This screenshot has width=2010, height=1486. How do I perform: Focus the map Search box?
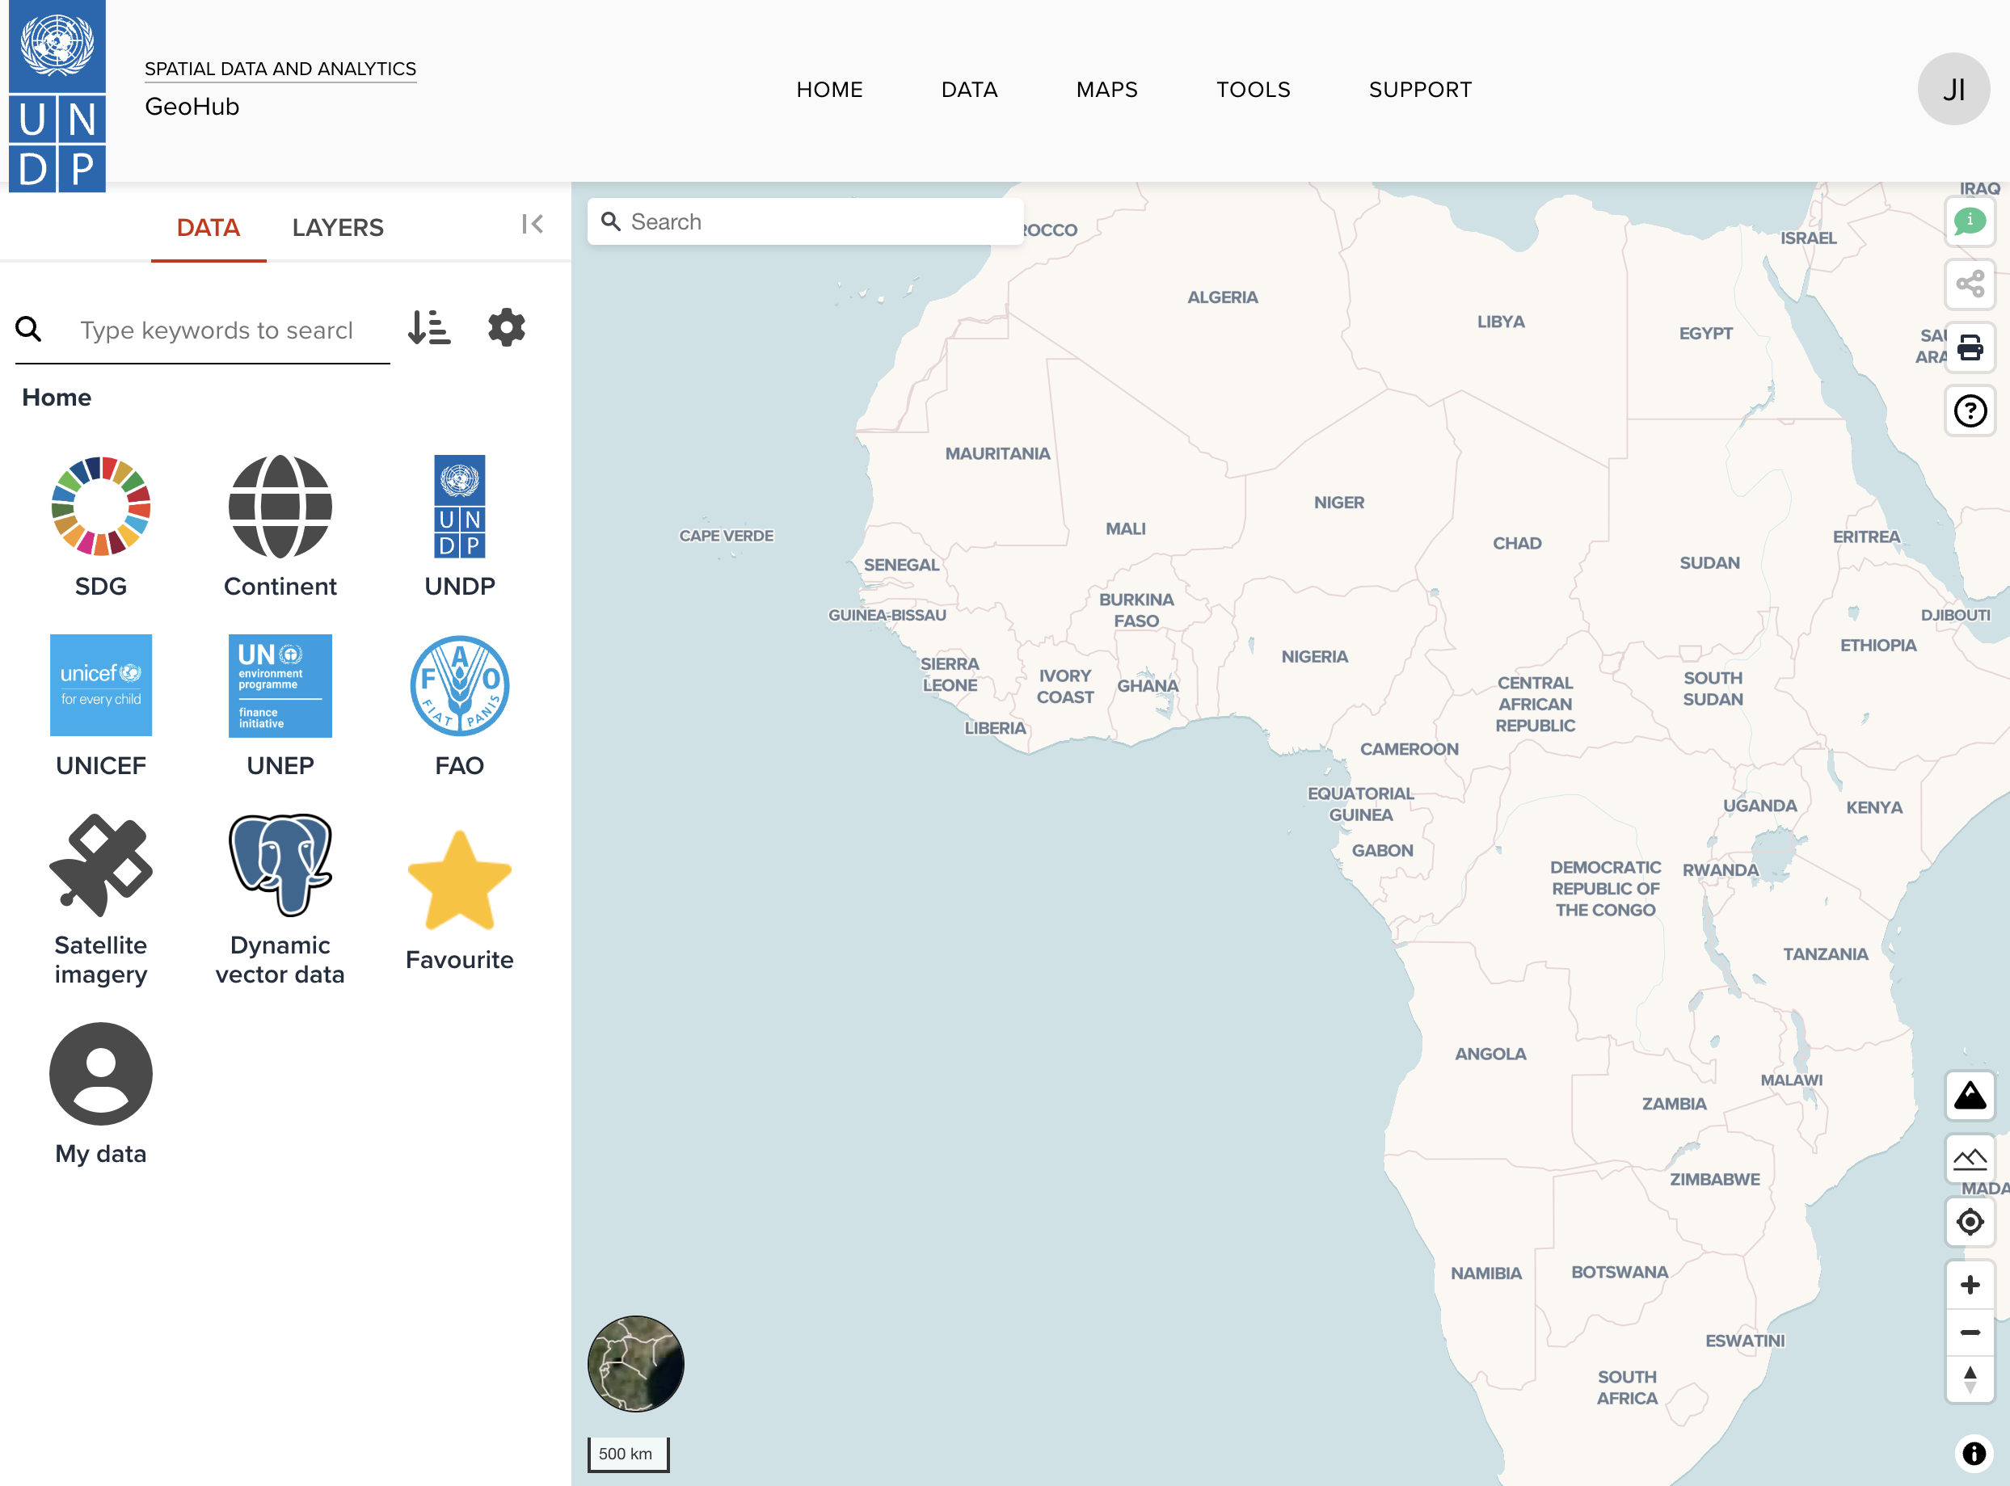[805, 221]
